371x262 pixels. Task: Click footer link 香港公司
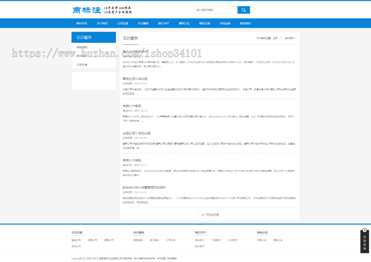point(76,240)
